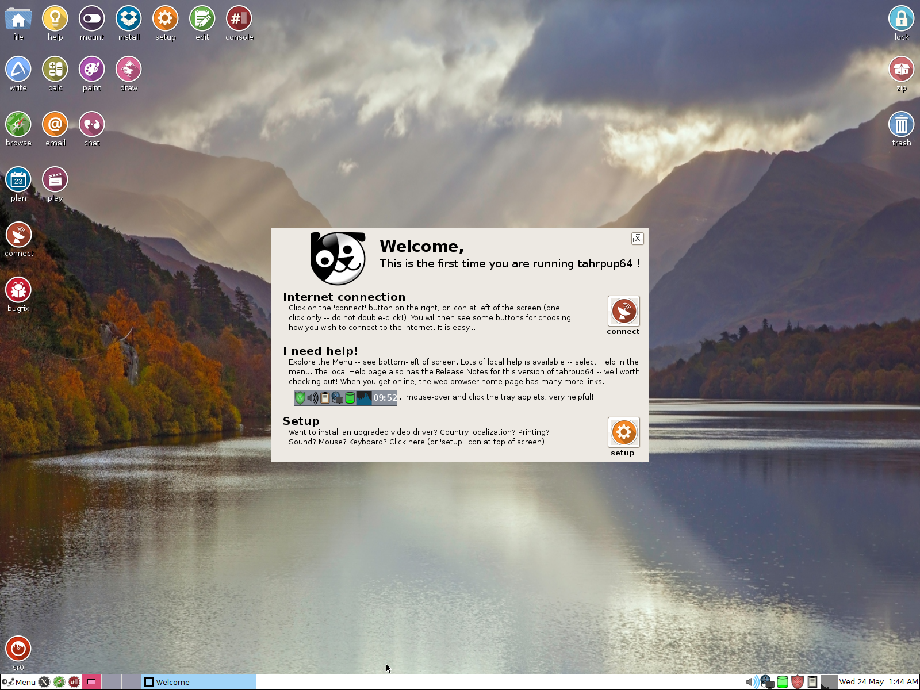Check the CPU usage graph in the tray
The width and height of the screenshot is (920, 690).
[x=828, y=682]
